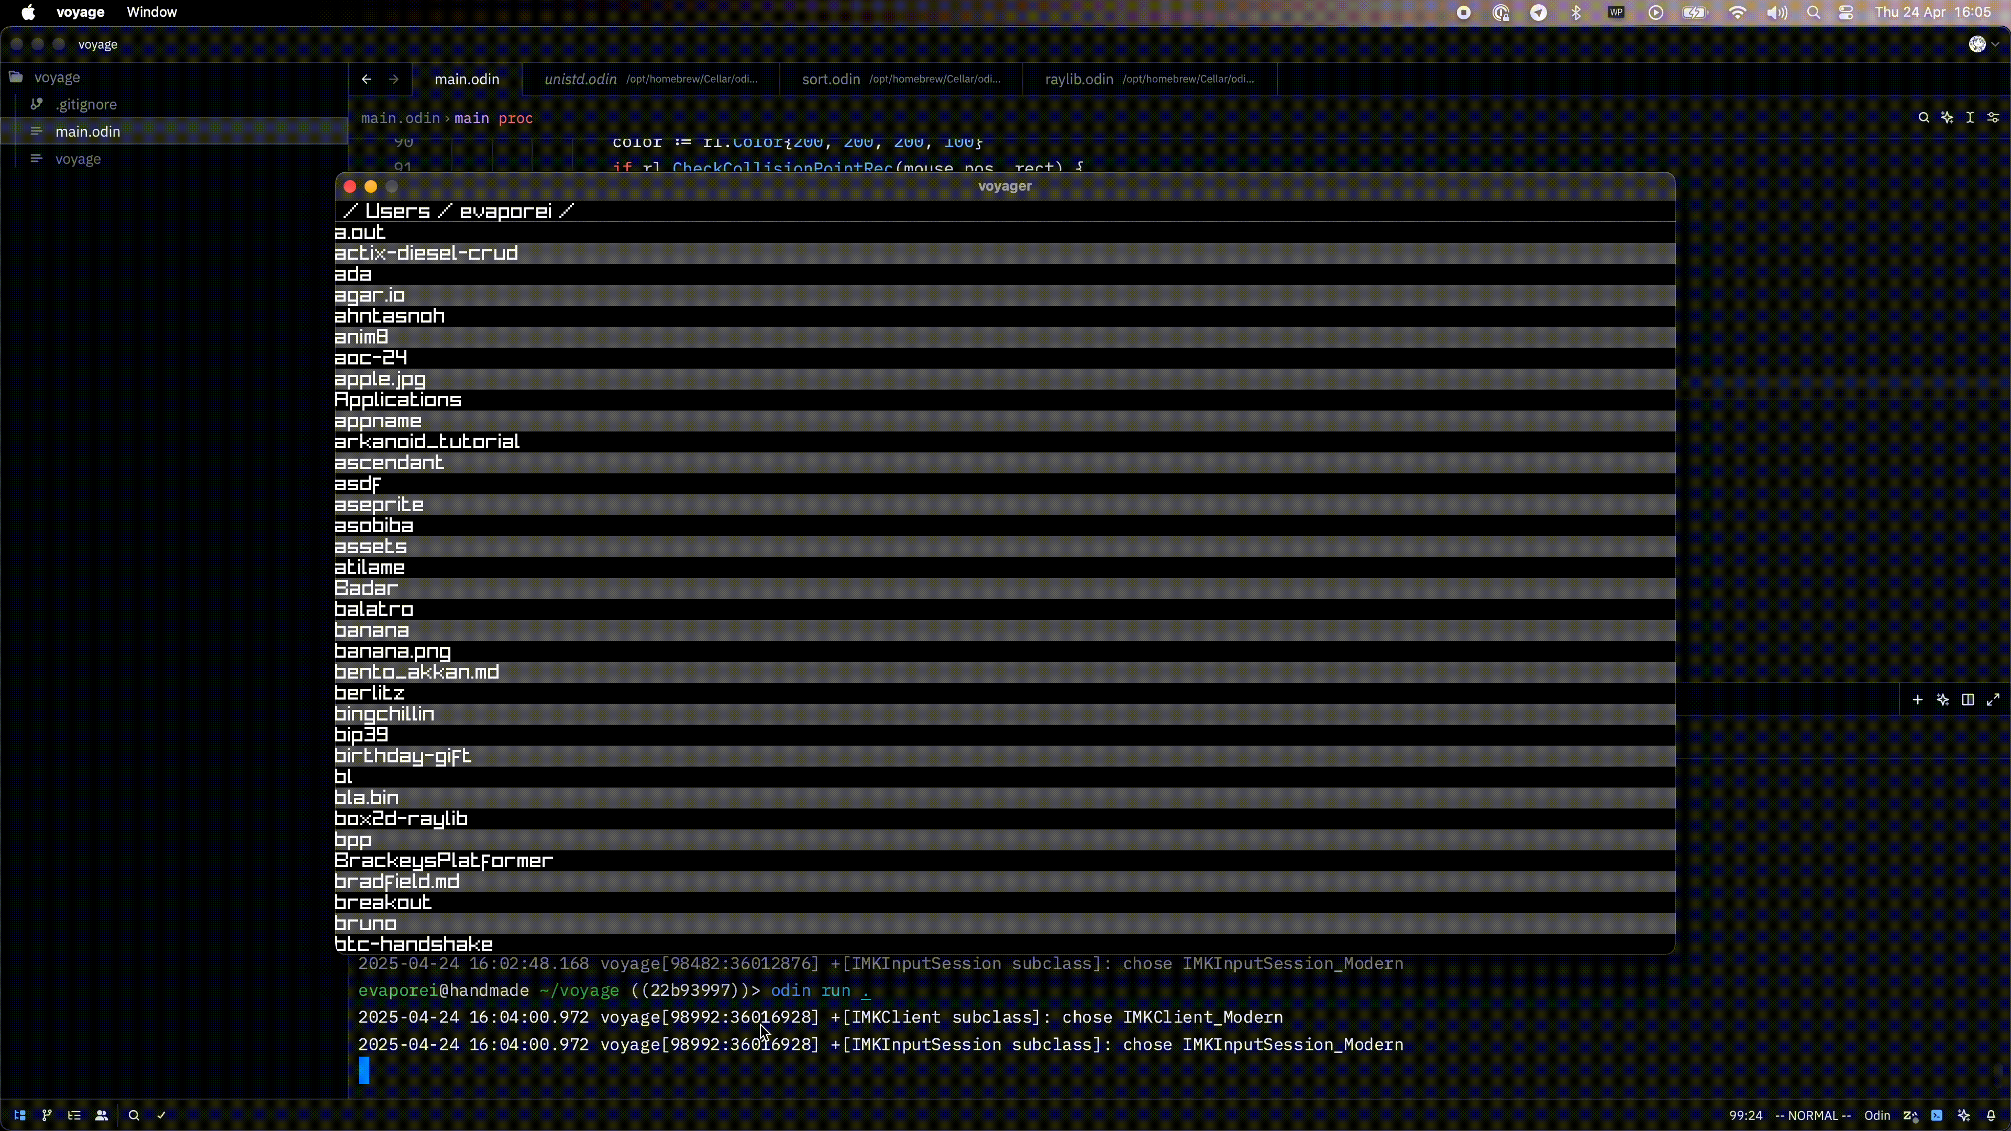This screenshot has width=2011, height=1131.
Task: Click the voyage project title in title bar
Action: 97,45
